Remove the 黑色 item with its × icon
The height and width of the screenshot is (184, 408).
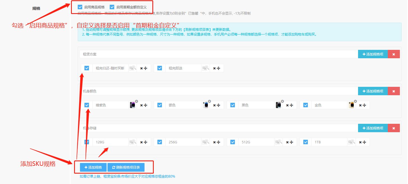[x=287, y=105]
